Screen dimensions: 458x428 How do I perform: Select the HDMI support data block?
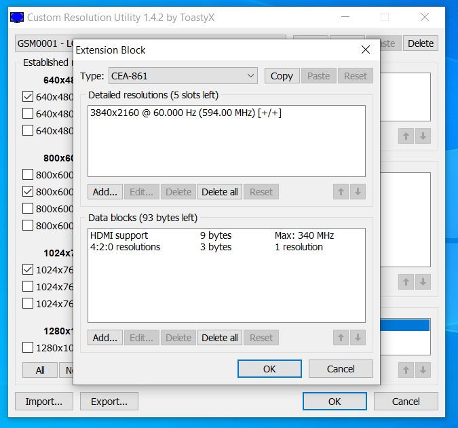pyautogui.click(x=119, y=235)
